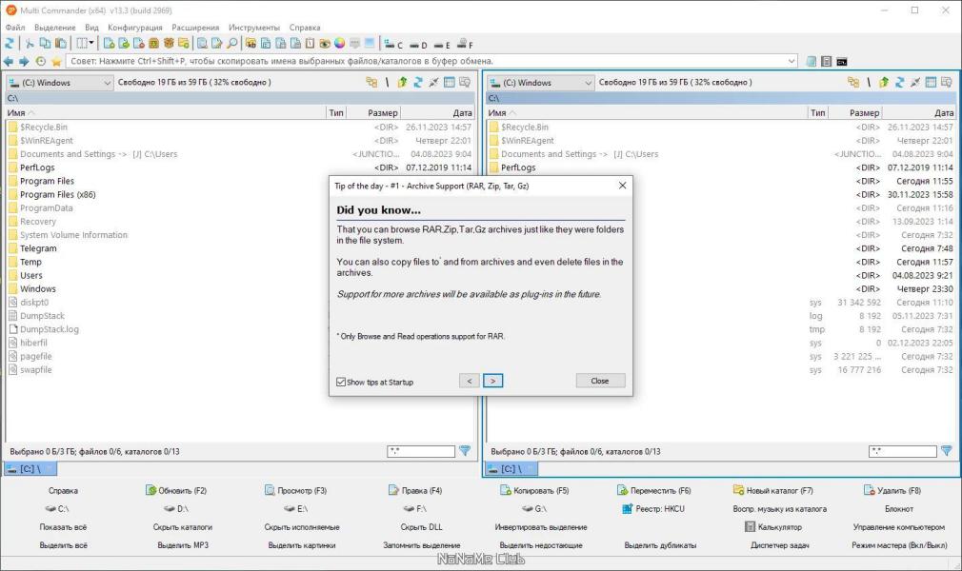Open the Файл menu
This screenshot has height=571, width=962.
pyautogui.click(x=15, y=28)
